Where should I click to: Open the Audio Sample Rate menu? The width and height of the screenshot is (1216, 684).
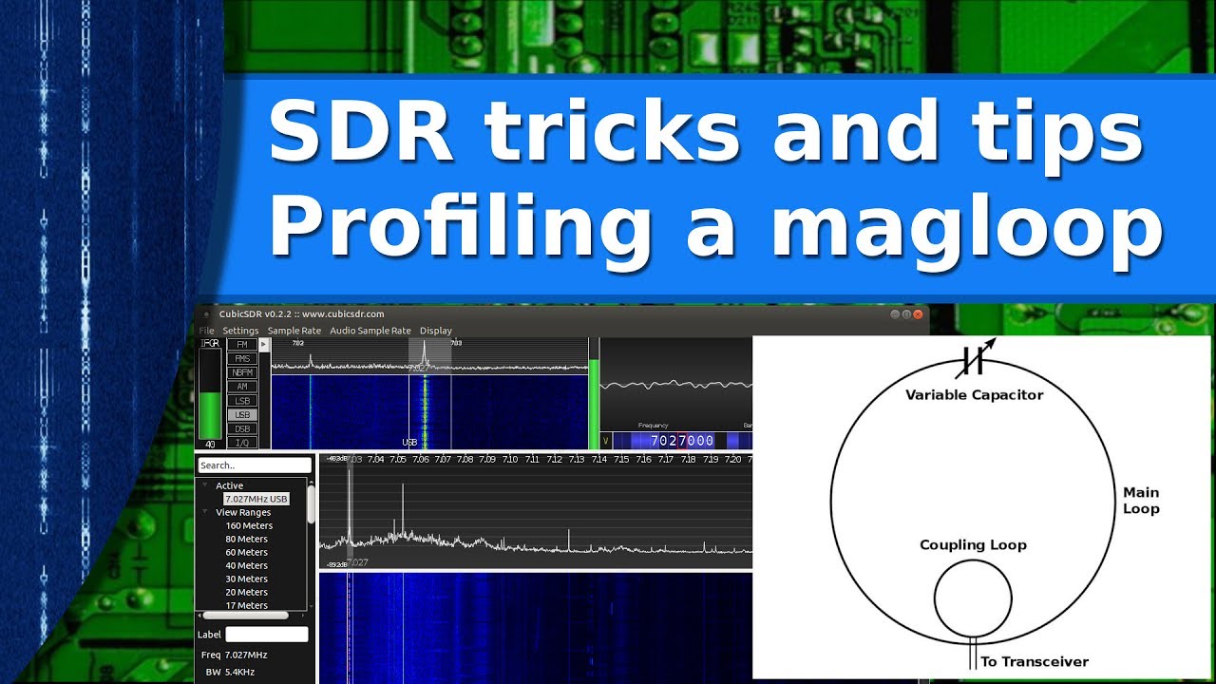click(370, 331)
